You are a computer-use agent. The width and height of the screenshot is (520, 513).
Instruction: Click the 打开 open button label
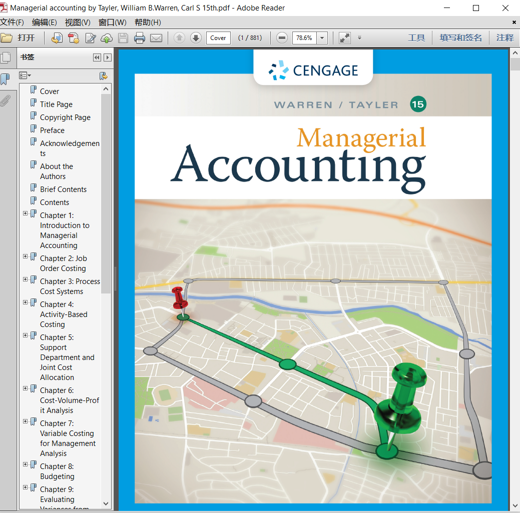tap(26, 38)
